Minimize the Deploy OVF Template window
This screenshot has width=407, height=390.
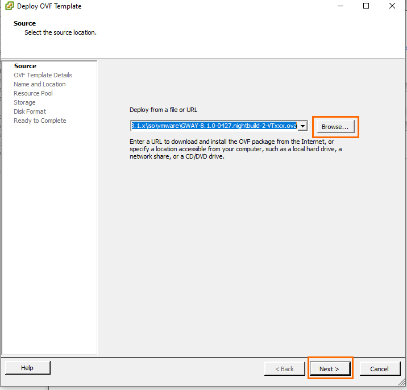(x=340, y=6)
